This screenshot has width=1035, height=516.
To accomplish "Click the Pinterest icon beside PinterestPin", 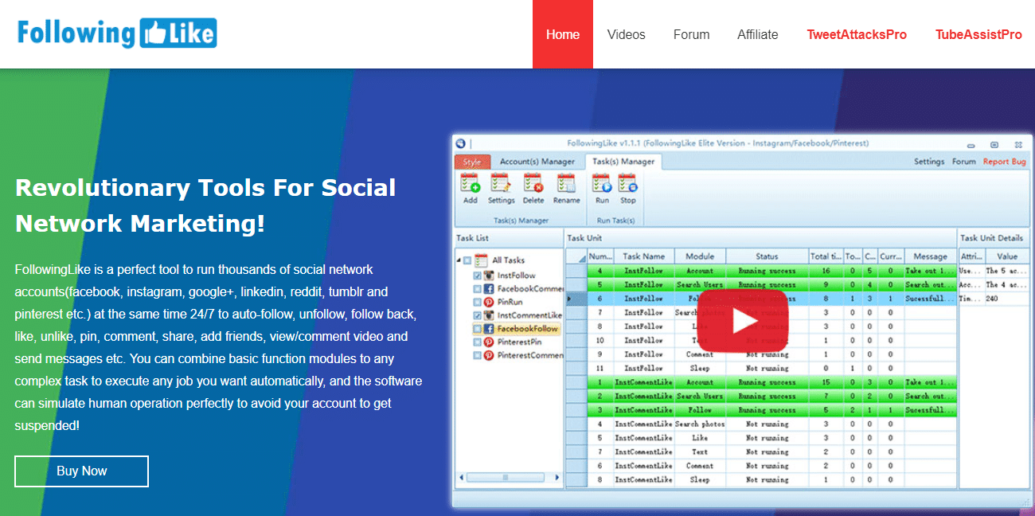I will click(x=488, y=342).
